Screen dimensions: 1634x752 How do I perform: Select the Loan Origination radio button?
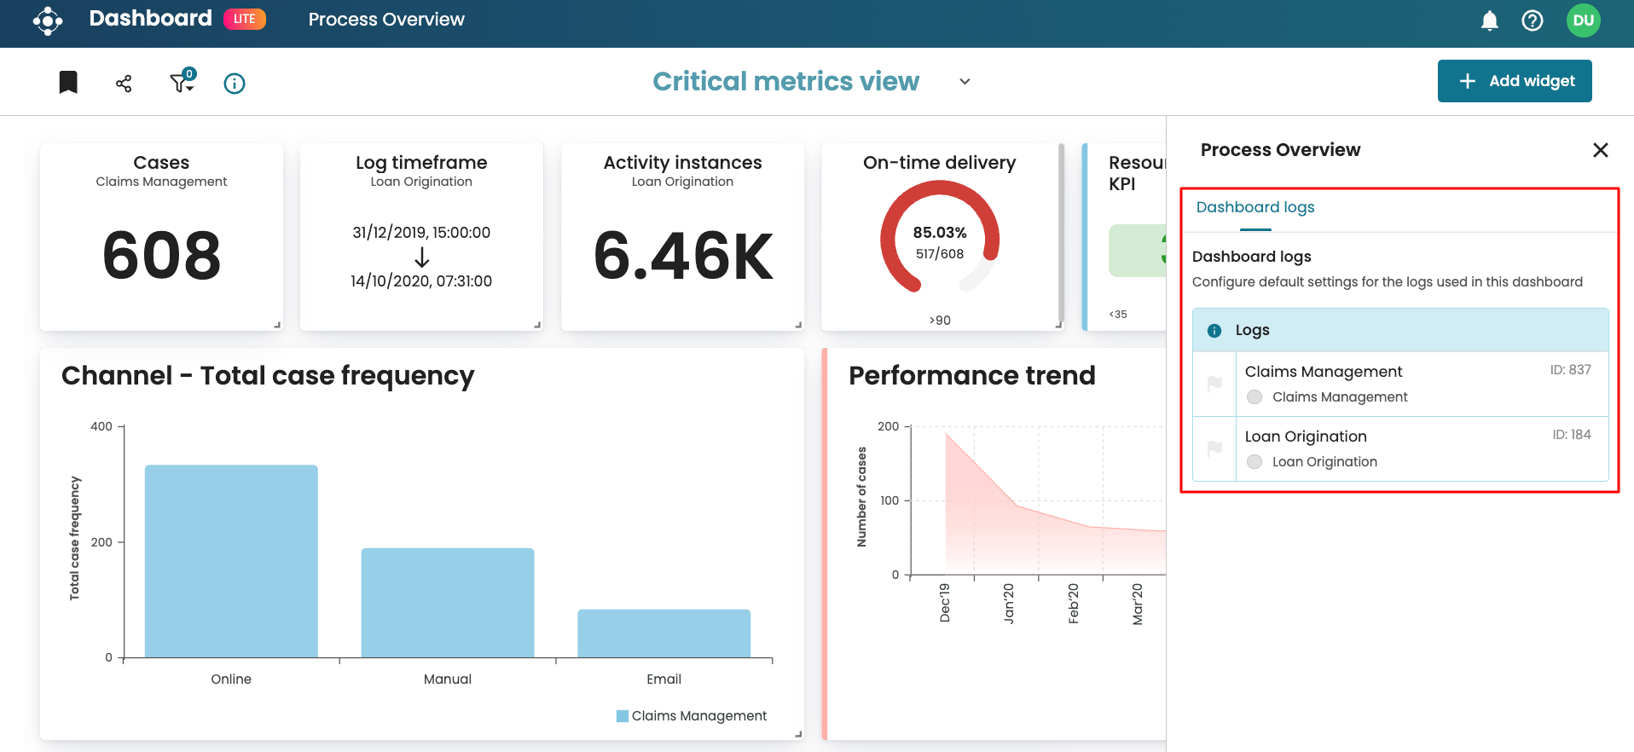coord(1254,462)
